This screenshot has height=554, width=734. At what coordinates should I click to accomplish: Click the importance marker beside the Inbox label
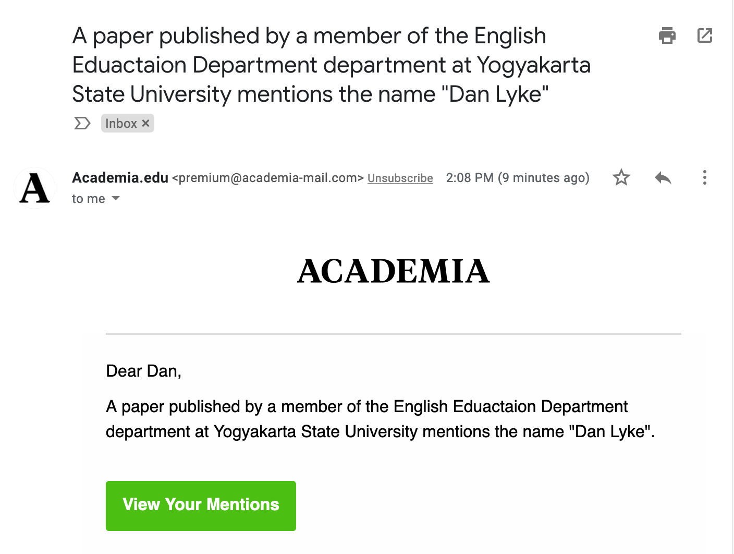click(x=82, y=124)
